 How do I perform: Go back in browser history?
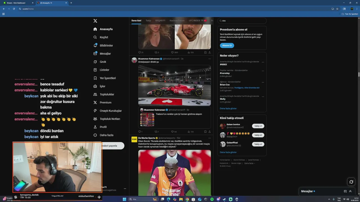click(x=4, y=9)
